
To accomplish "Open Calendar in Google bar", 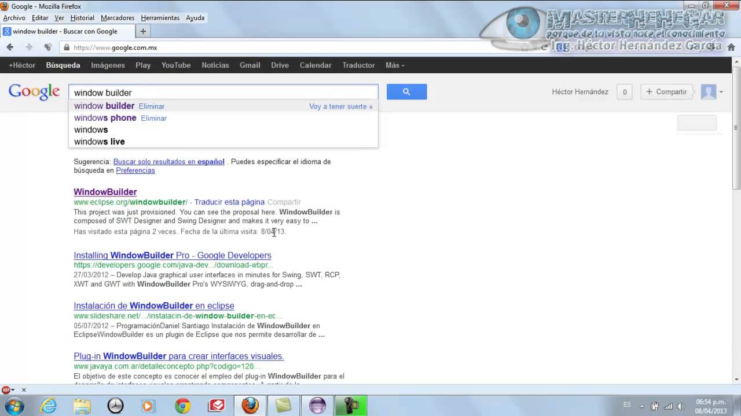I will [x=316, y=65].
